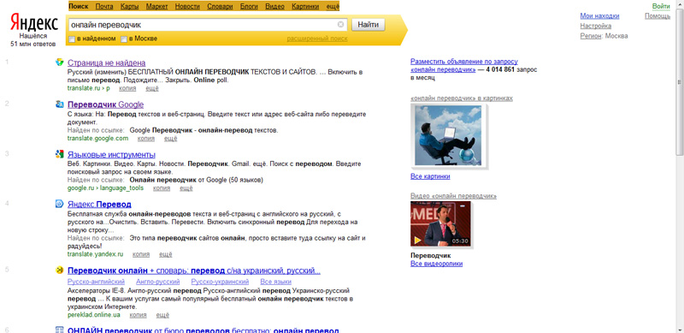This screenshot has height=333, width=684.
Task: Click favicon next to Страница не найдена
Action: coord(59,62)
